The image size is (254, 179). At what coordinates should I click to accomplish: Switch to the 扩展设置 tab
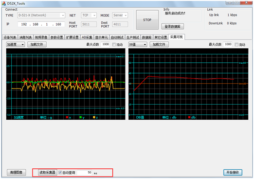click(72, 37)
